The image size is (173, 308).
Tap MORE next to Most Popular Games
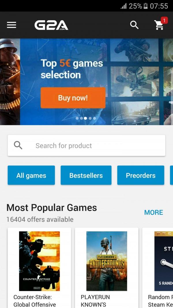point(154,212)
